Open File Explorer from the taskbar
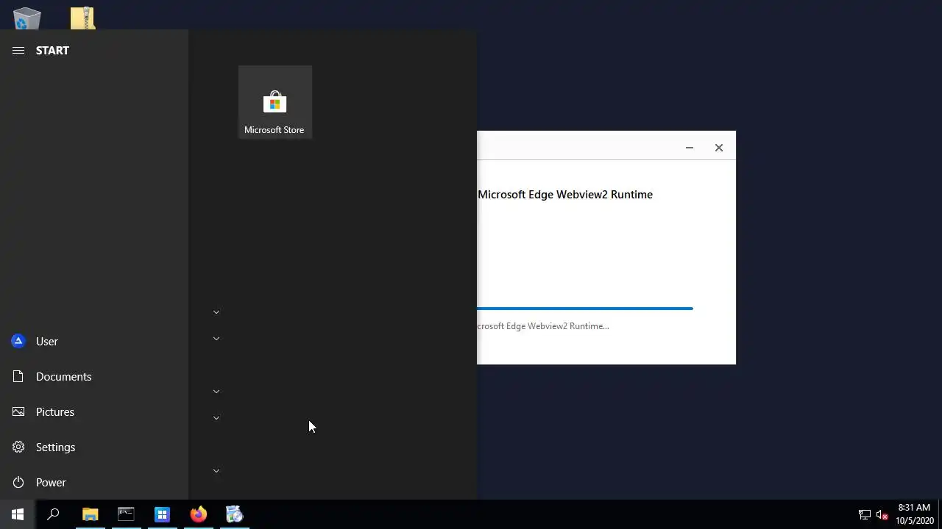 click(x=90, y=514)
